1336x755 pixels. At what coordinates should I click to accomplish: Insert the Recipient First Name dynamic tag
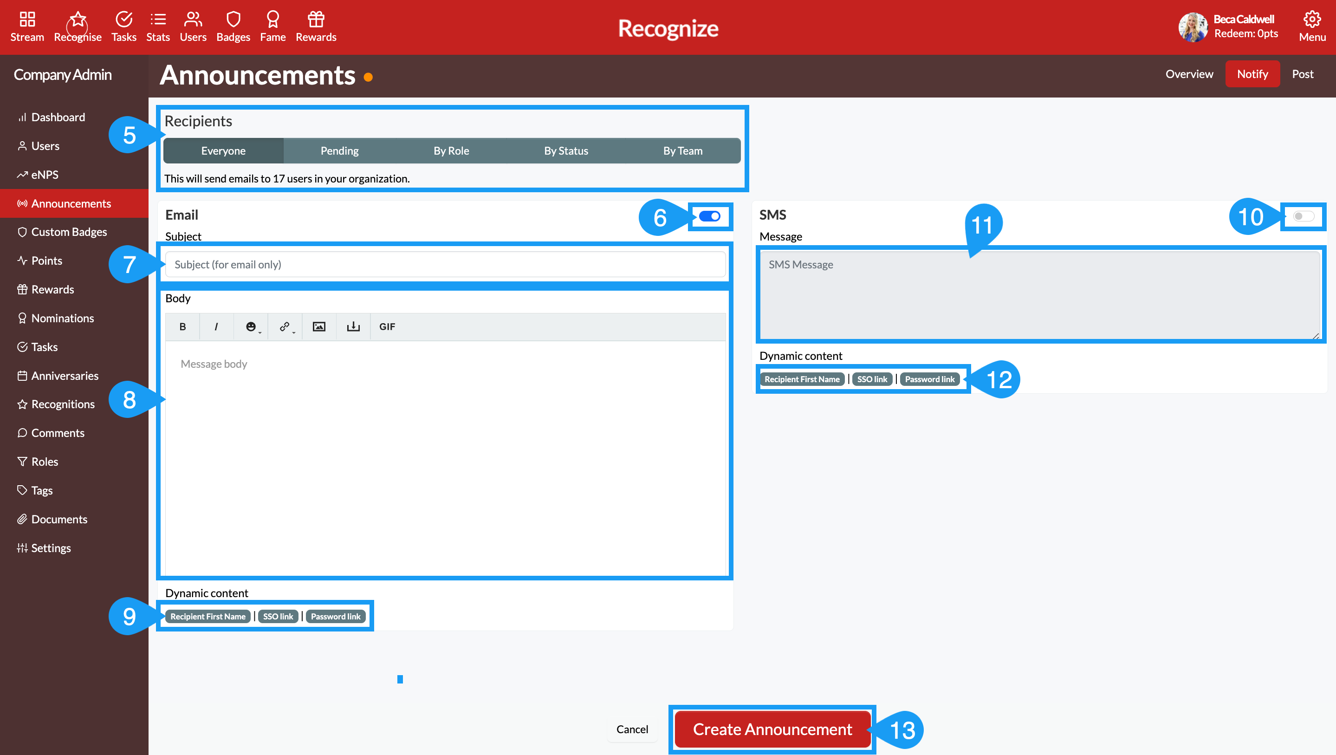point(208,617)
